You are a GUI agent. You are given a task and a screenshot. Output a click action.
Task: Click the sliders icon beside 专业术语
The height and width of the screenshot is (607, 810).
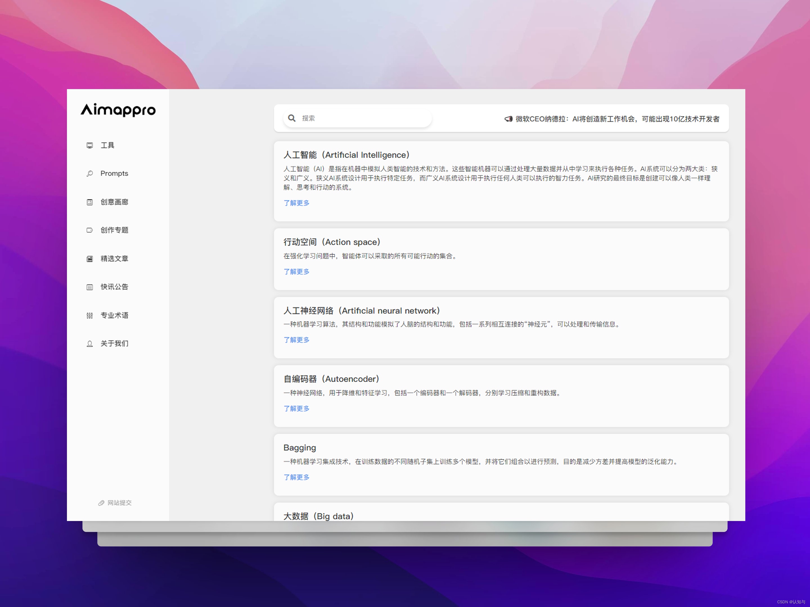[x=90, y=315]
